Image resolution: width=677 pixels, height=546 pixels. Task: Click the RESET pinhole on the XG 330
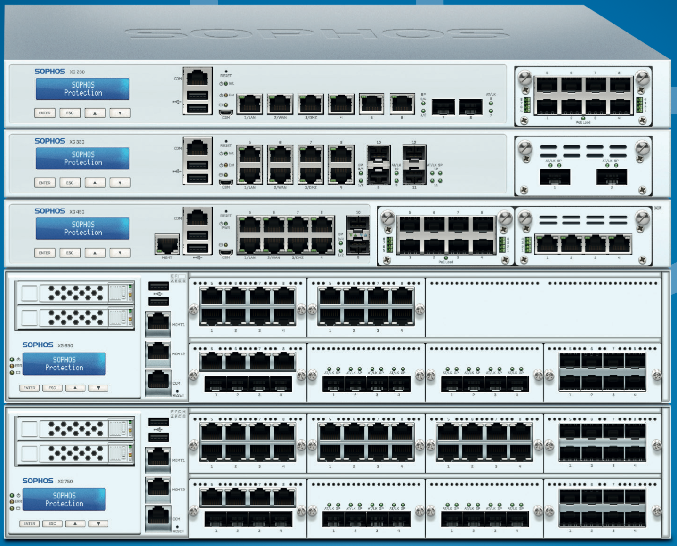[226, 141]
